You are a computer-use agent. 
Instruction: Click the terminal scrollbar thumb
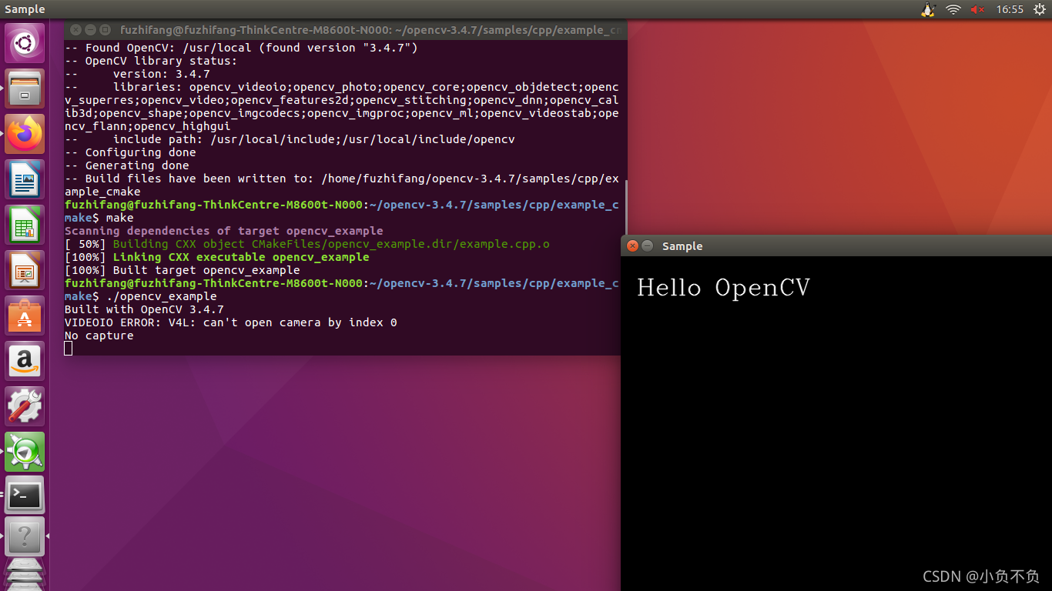click(625, 209)
